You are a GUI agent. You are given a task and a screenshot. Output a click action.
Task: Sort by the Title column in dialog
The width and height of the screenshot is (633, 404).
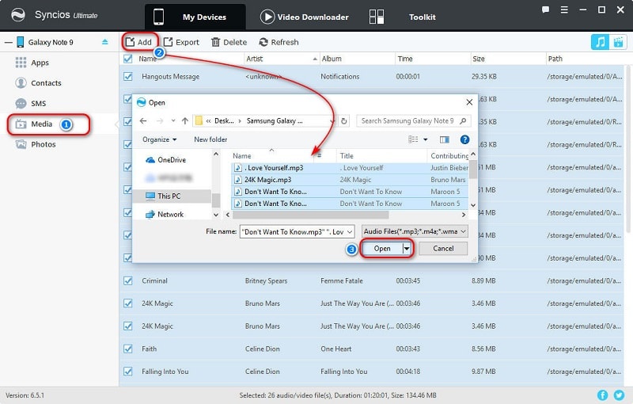click(x=381, y=156)
